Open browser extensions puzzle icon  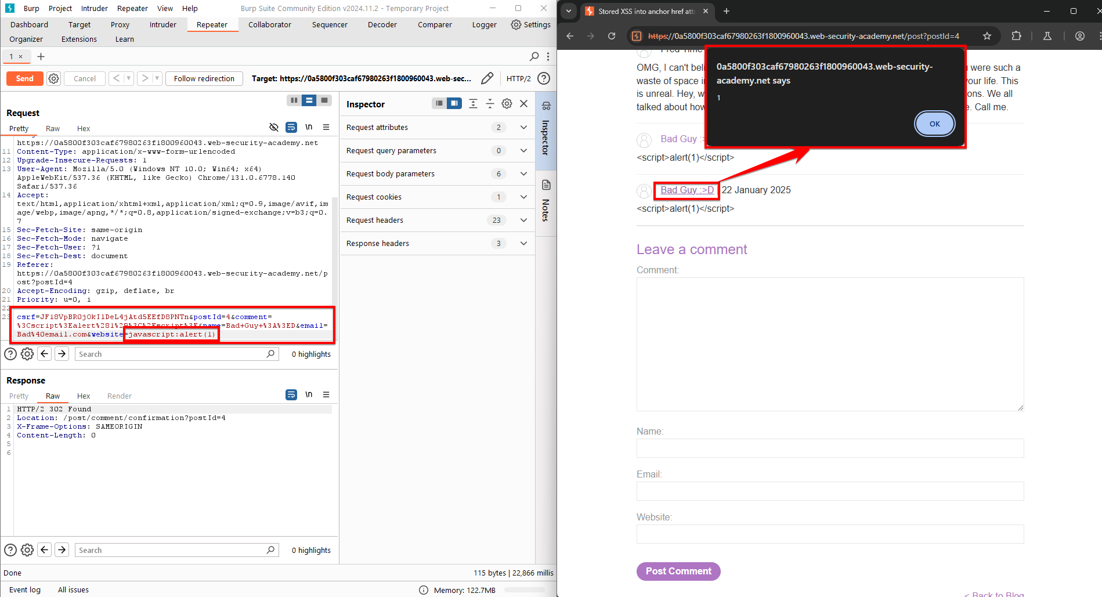pos(1016,36)
